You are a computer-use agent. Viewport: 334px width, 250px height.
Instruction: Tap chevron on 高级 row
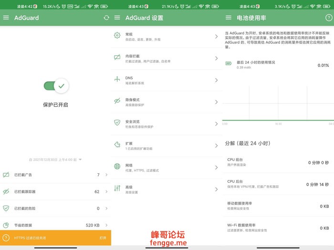217,190
